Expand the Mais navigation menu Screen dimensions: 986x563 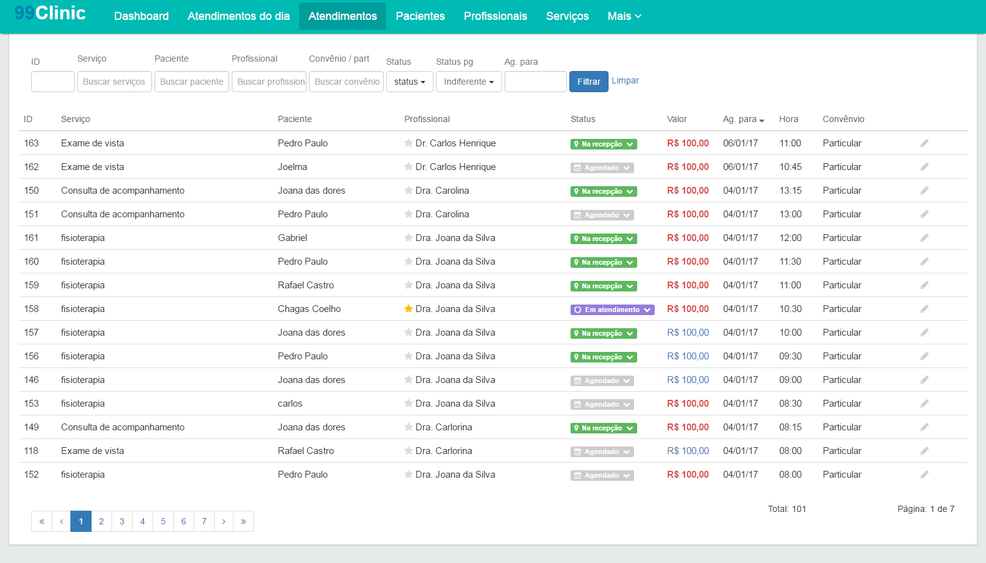tap(624, 16)
